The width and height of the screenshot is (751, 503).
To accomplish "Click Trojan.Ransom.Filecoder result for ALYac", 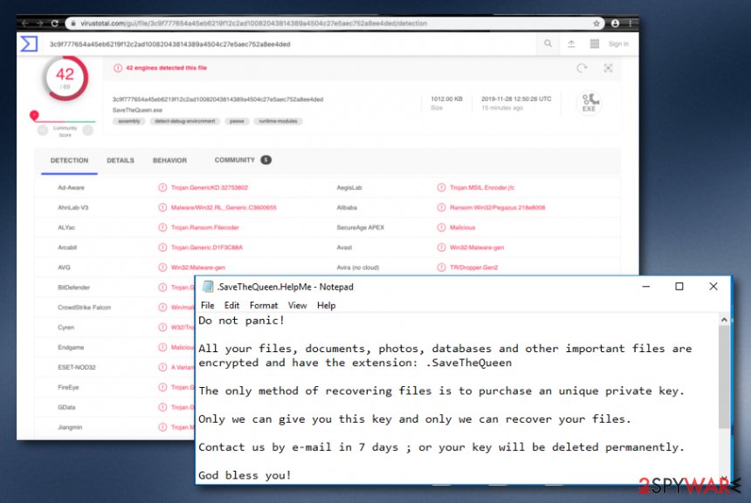I will click(x=205, y=228).
